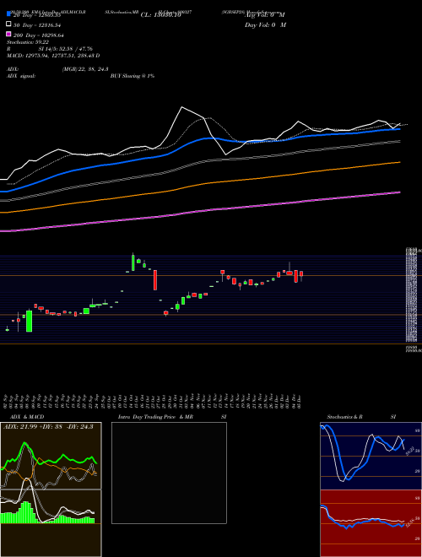Viewport: 422px width, 557px height.
Task: Select the 50 Day - 12316.54 text
Action: [x=37, y=25]
